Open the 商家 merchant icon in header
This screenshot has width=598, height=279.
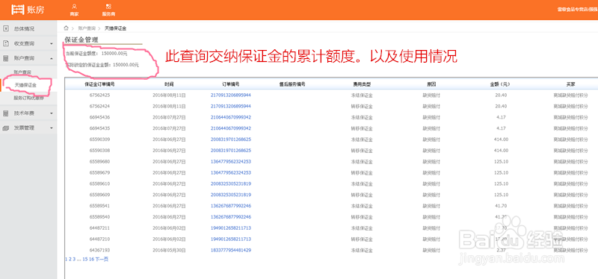coord(74,7)
